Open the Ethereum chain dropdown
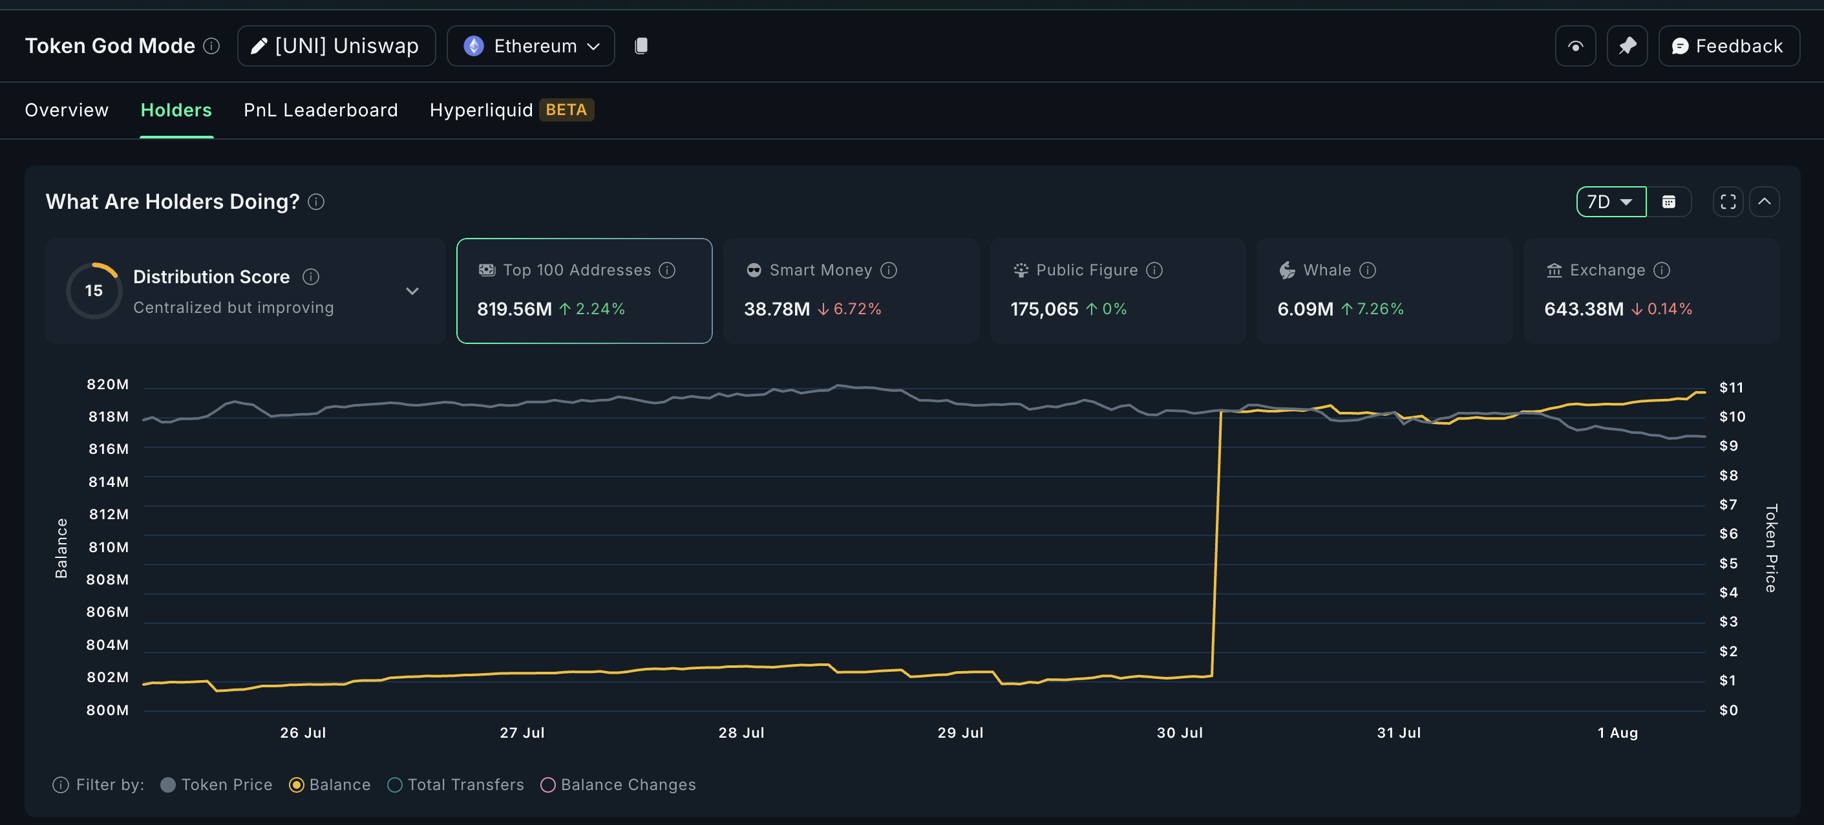The image size is (1824, 825). [x=531, y=46]
